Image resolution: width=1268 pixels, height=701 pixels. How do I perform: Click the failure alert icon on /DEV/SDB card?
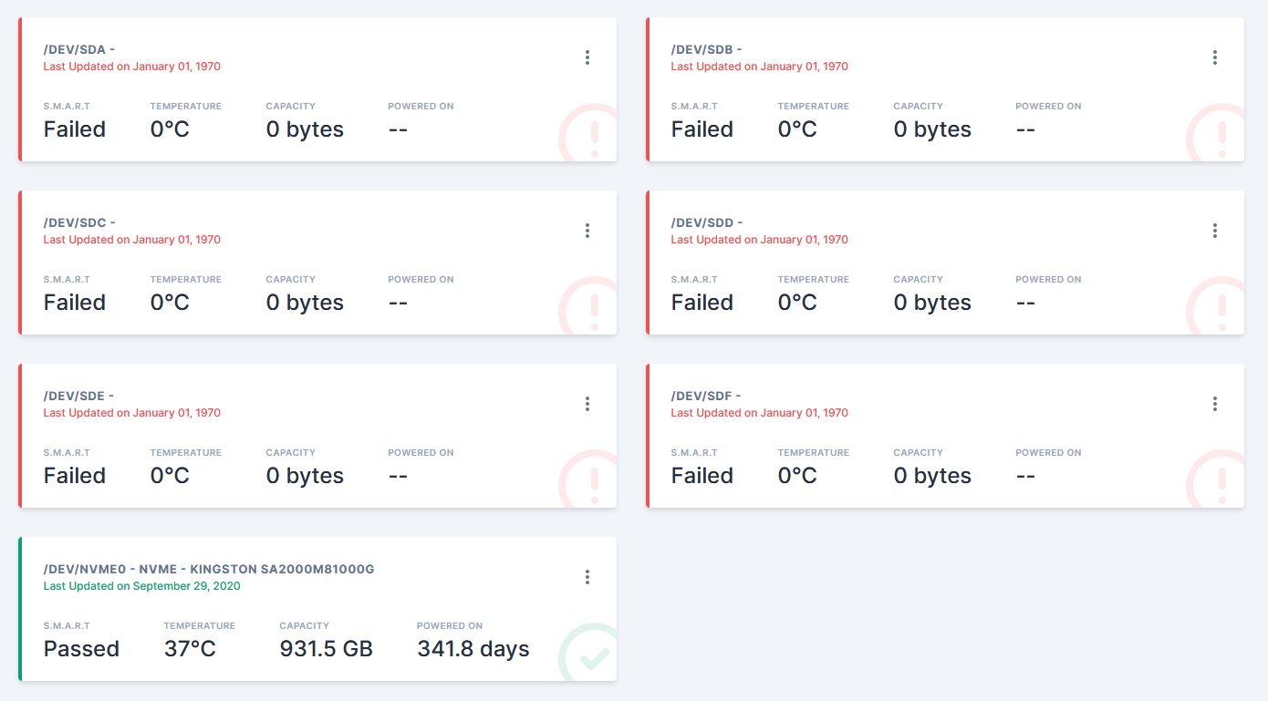[1221, 135]
